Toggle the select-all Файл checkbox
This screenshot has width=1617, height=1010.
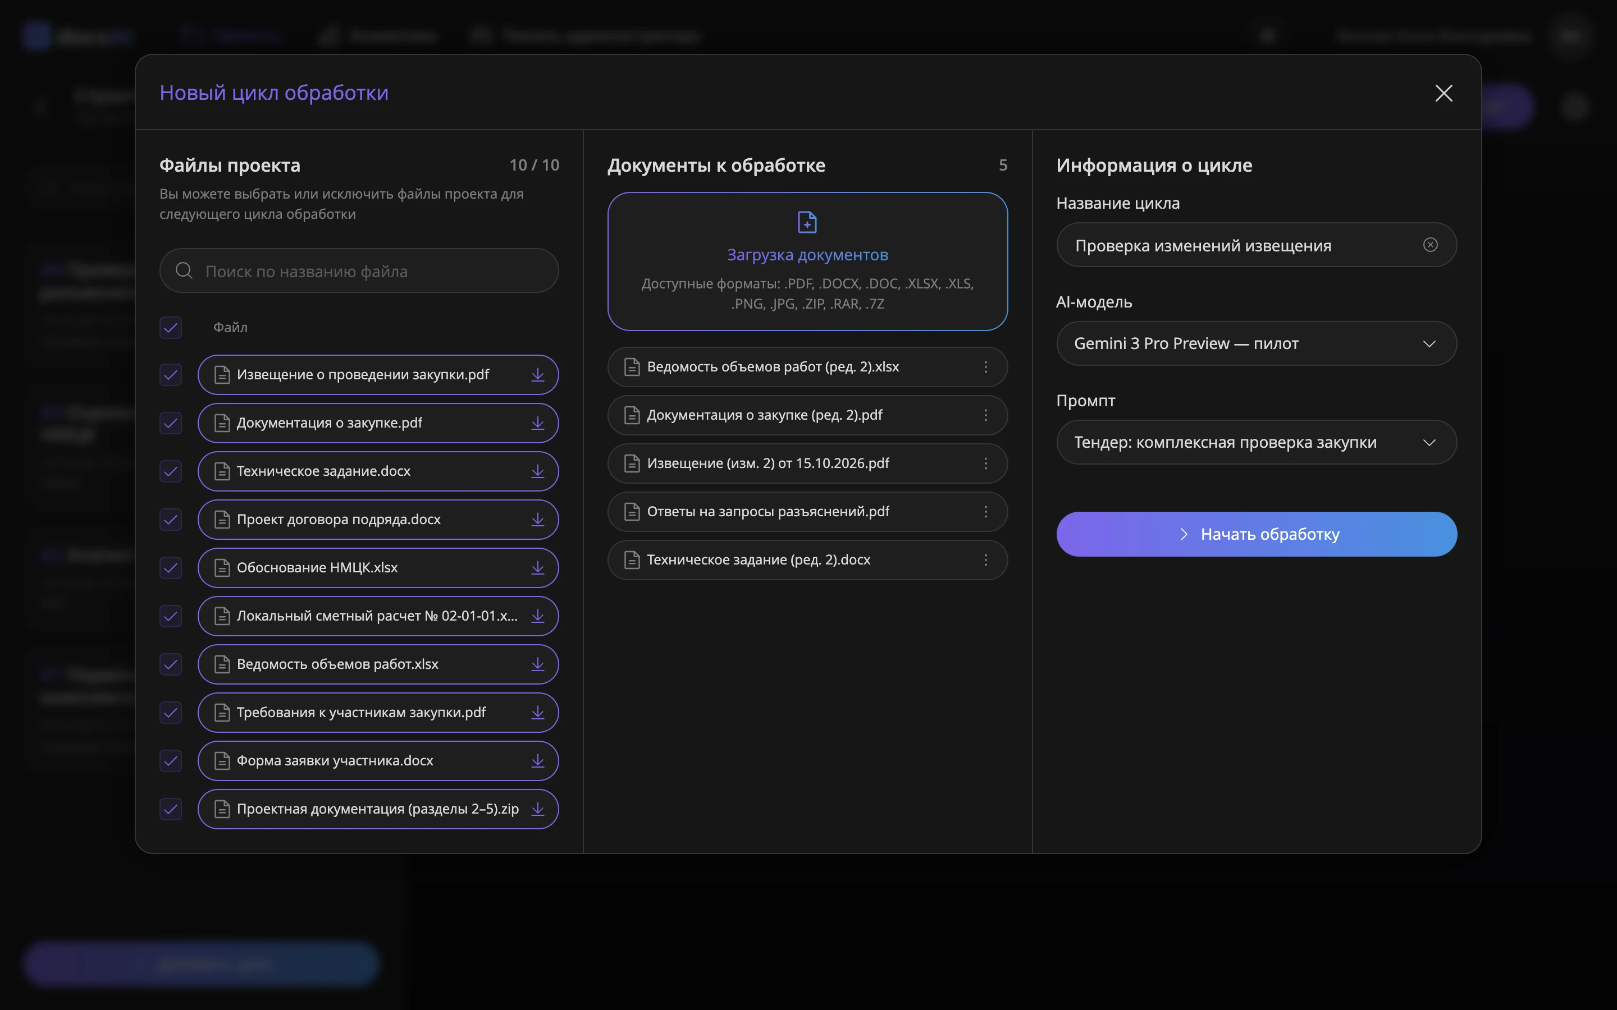(x=170, y=327)
